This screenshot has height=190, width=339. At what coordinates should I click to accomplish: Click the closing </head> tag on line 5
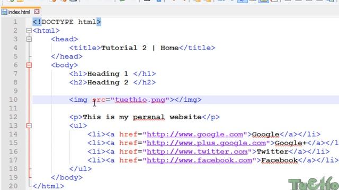[x=67, y=56]
